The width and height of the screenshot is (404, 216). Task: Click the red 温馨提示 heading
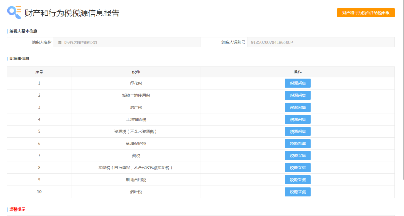pos(17,209)
